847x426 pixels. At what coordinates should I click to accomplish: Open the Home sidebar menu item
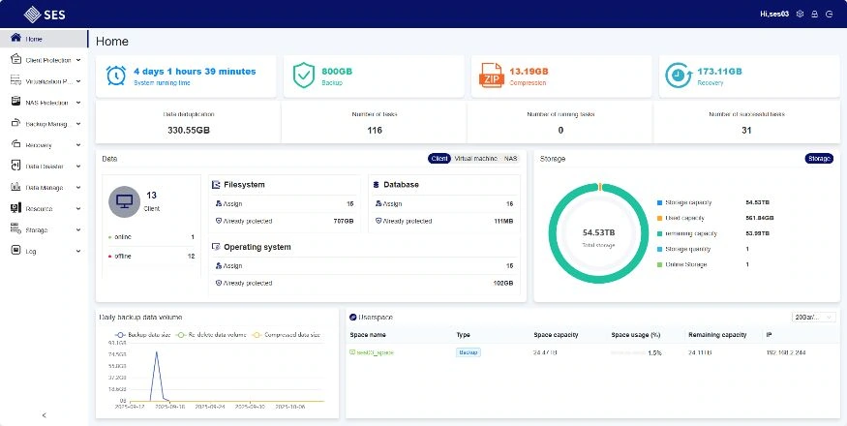pyautogui.click(x=34, y=39)
